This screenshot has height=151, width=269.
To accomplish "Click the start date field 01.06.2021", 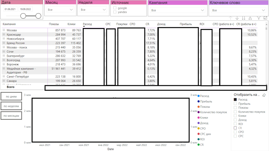I will [11, 9].
